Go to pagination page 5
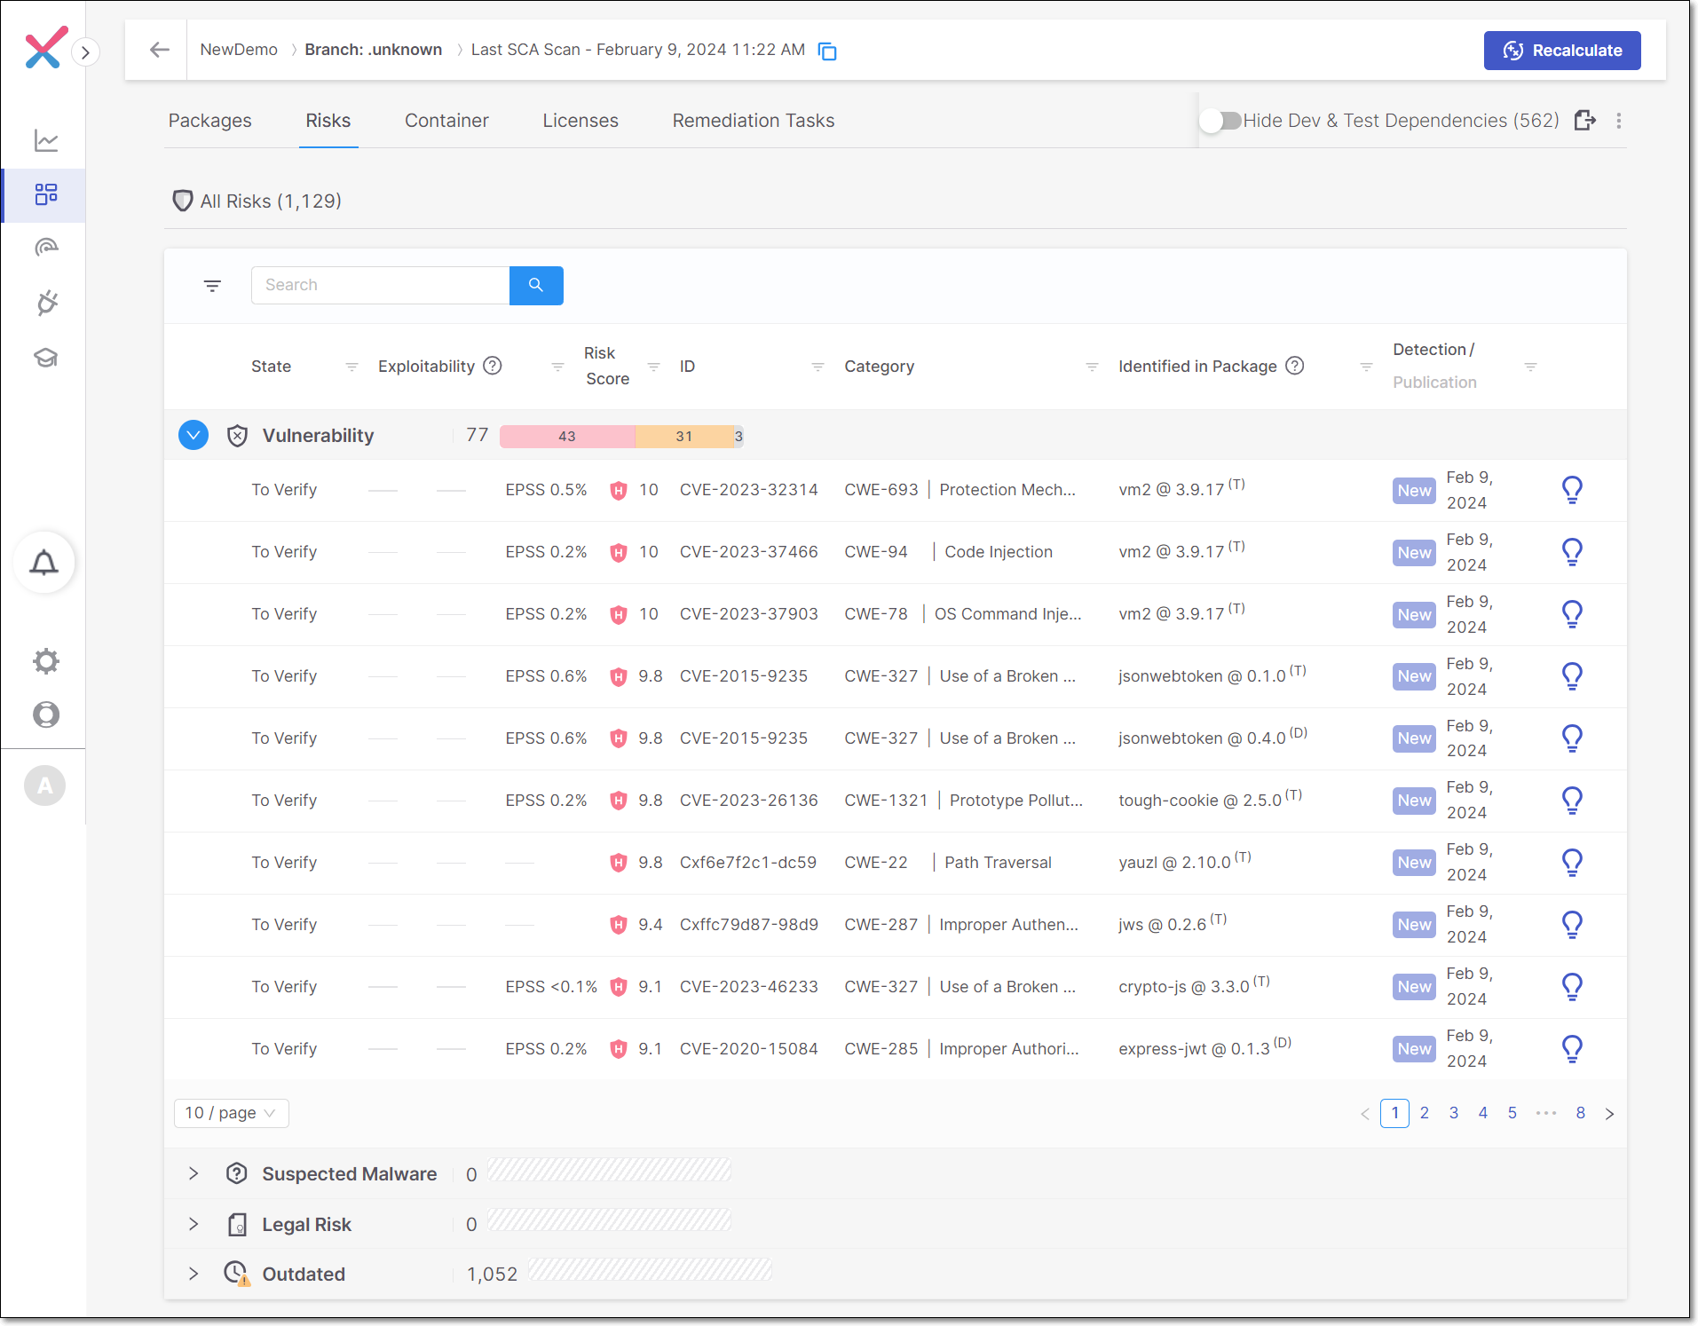1698x1326 pixels. (1512, 1113)
